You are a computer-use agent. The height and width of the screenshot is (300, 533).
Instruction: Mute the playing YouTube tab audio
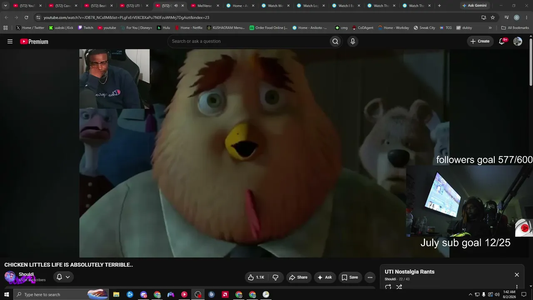tap(176, 6)
